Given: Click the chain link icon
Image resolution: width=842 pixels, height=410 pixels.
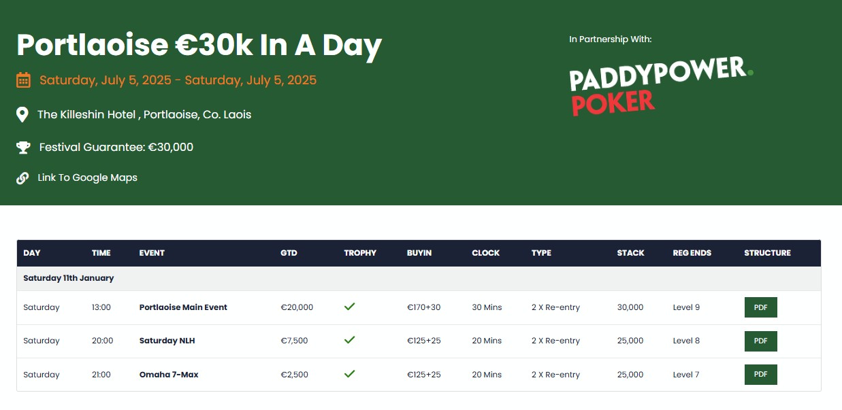Looking at the screenshot, I should pyautogui.click(x=22, y=178).
